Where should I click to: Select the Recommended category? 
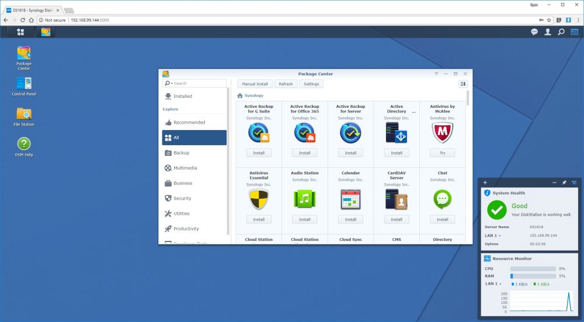click(194, 123)
